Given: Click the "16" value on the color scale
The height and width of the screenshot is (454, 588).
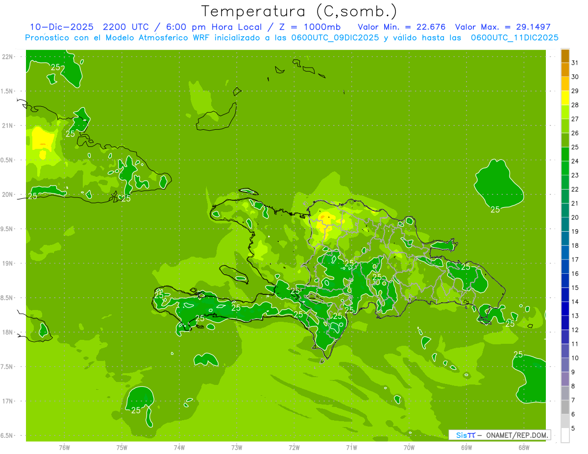Looking at the screenshot, I should pos(575,274).
